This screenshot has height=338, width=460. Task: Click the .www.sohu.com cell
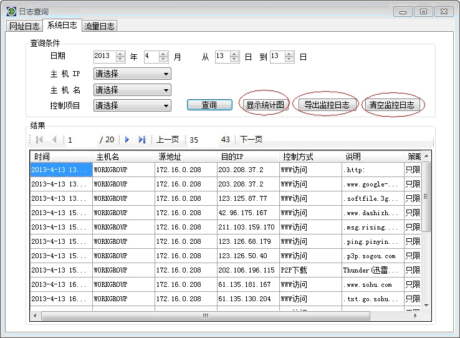tap(373, 284)
